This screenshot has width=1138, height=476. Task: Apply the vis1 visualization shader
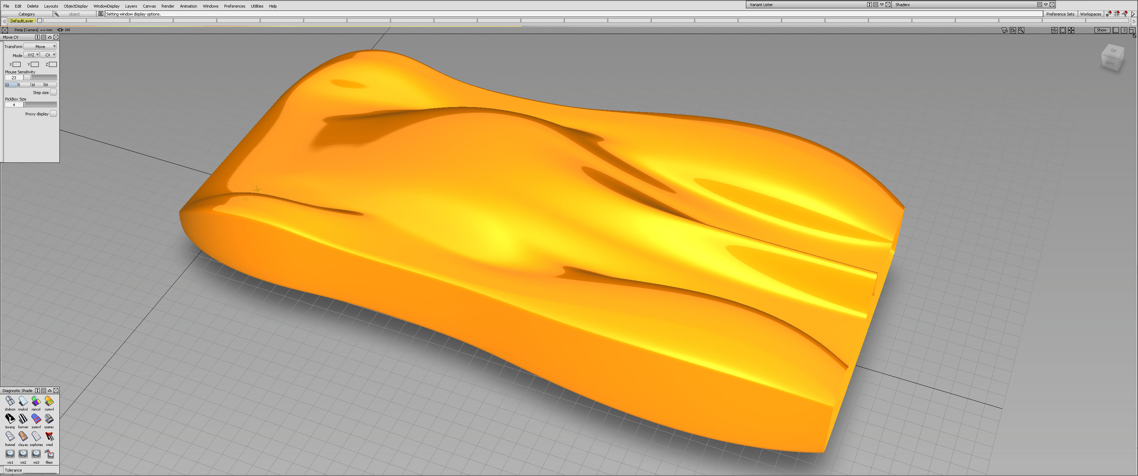[10, 454]
